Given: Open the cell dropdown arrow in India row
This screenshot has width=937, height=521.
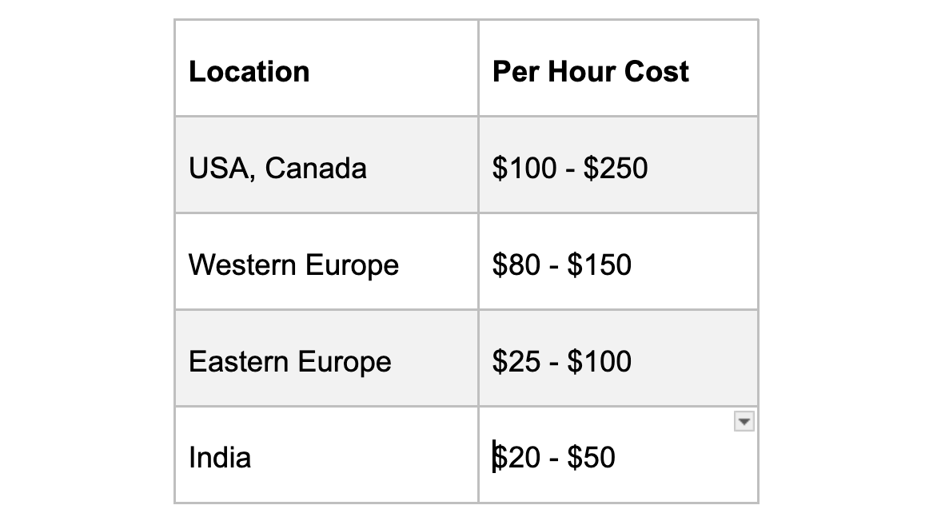Looking at the screenshot, I should coord(744,421).
